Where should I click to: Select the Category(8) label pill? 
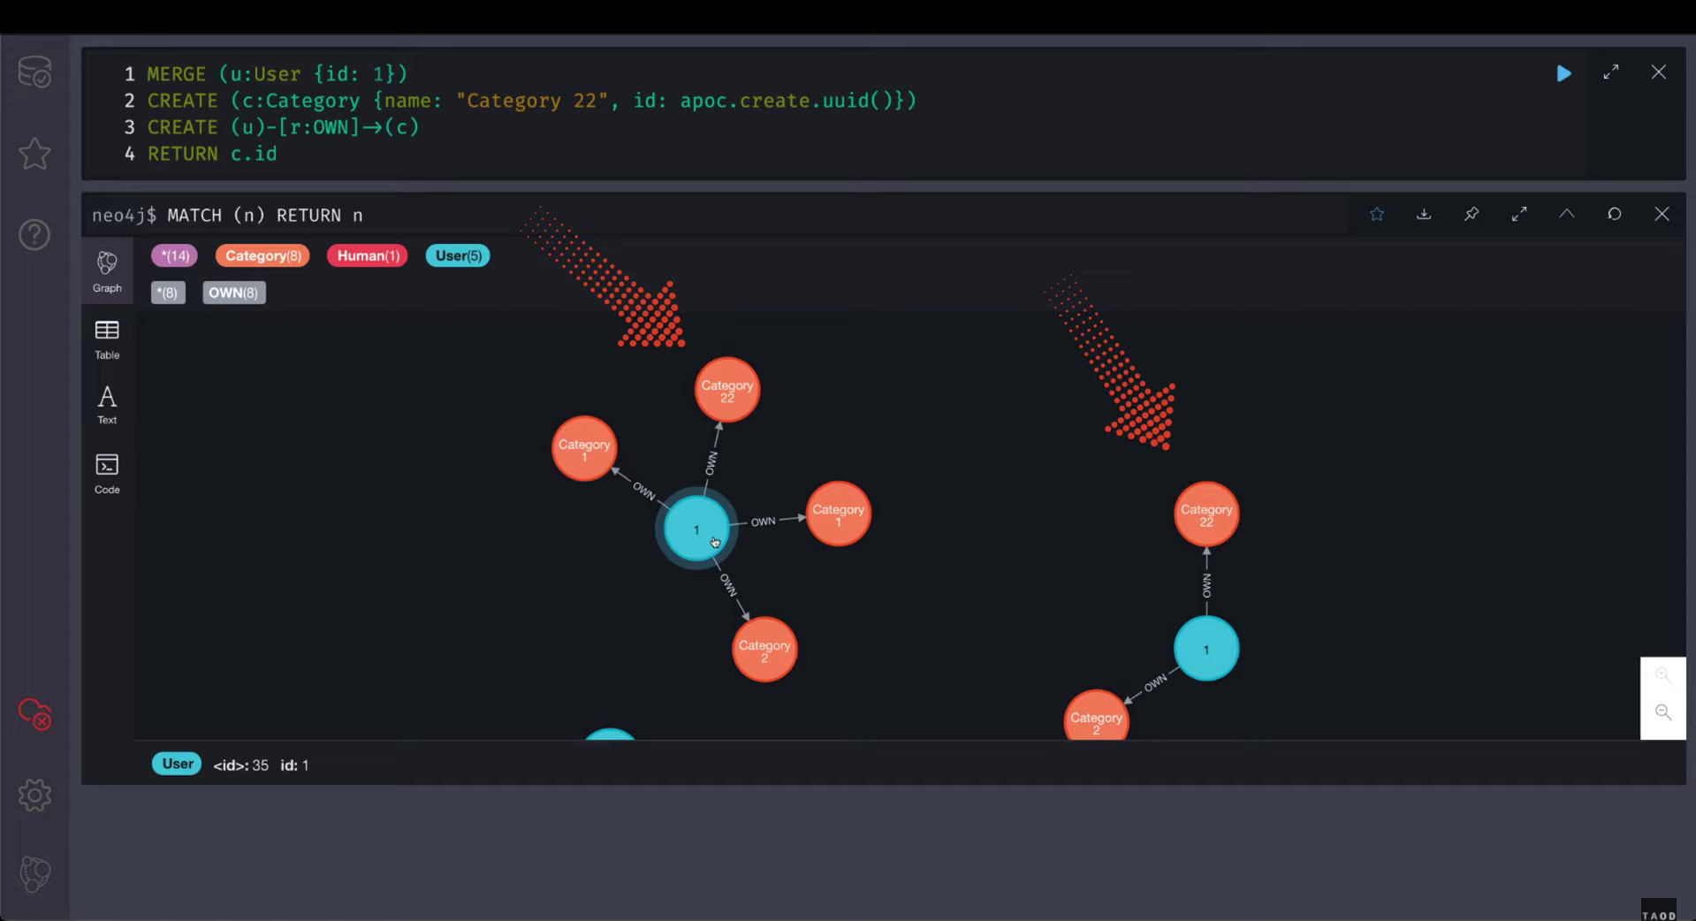click(262, 255)
